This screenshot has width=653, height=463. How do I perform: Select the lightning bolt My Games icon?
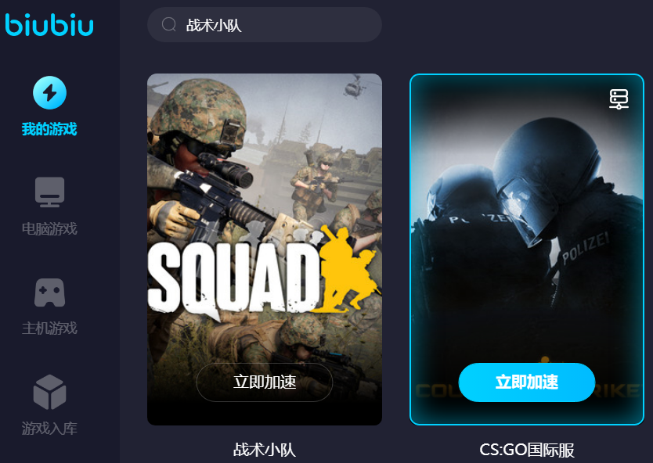click(49, 92)
